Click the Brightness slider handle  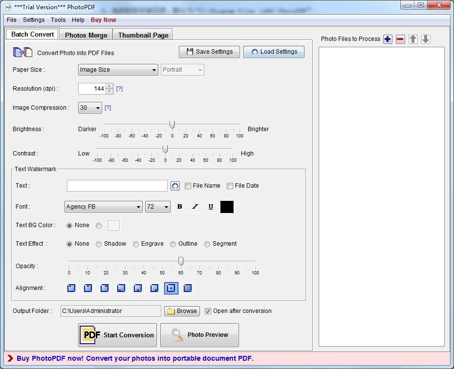[172, 124]
